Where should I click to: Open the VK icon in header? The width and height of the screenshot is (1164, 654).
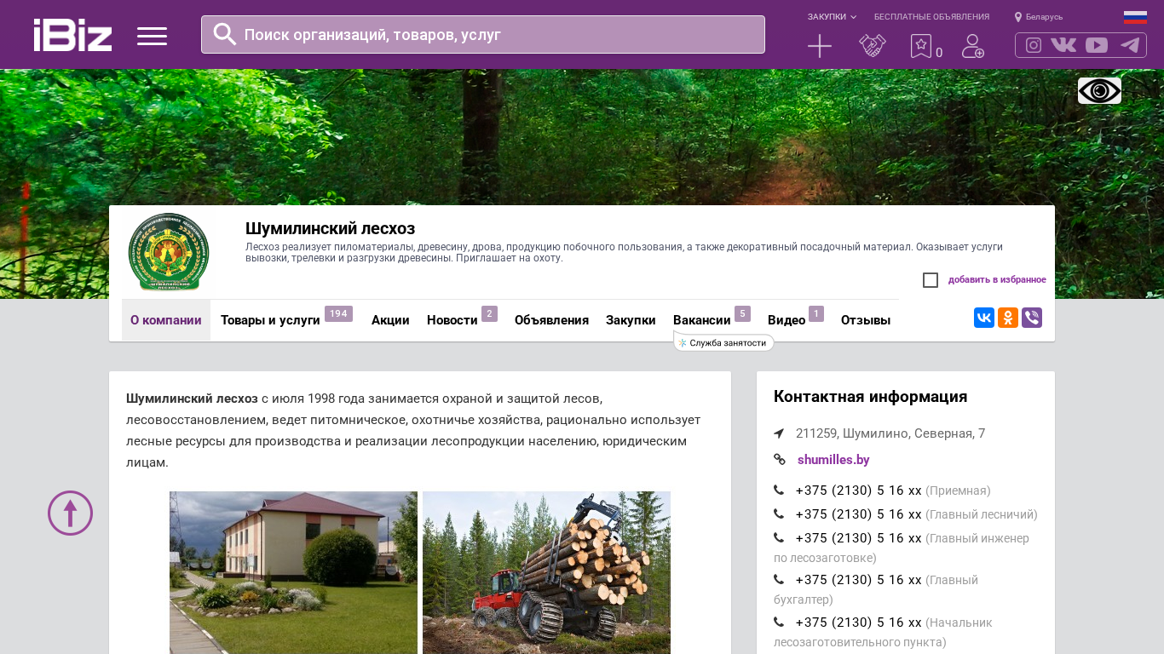(1063, 45)
